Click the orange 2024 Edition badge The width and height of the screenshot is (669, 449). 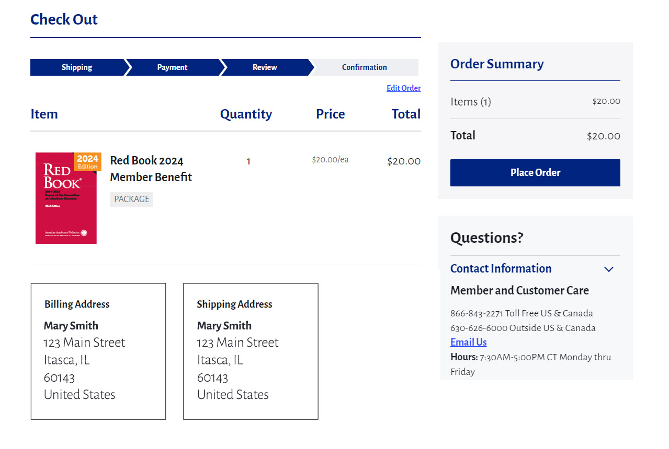click(x=87, y=162)
